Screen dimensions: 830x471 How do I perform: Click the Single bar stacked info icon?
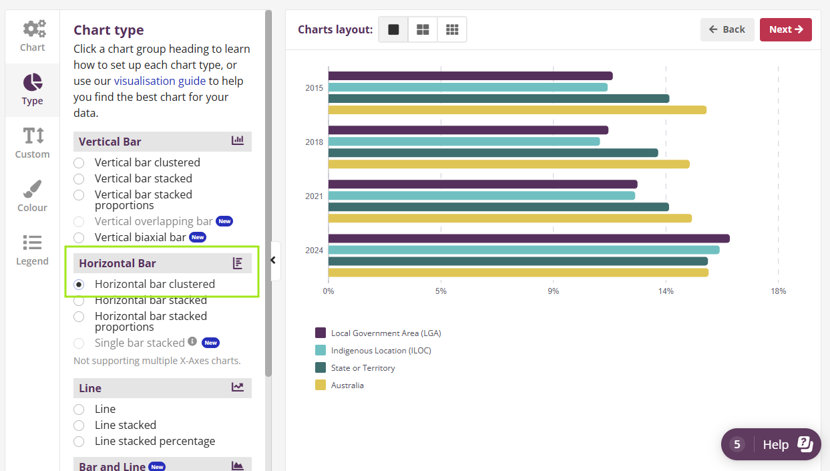(192, 341)
